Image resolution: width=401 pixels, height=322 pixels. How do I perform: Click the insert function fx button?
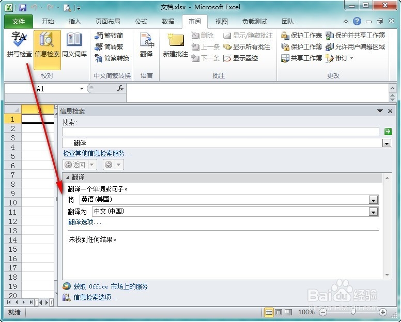point(120,88)
